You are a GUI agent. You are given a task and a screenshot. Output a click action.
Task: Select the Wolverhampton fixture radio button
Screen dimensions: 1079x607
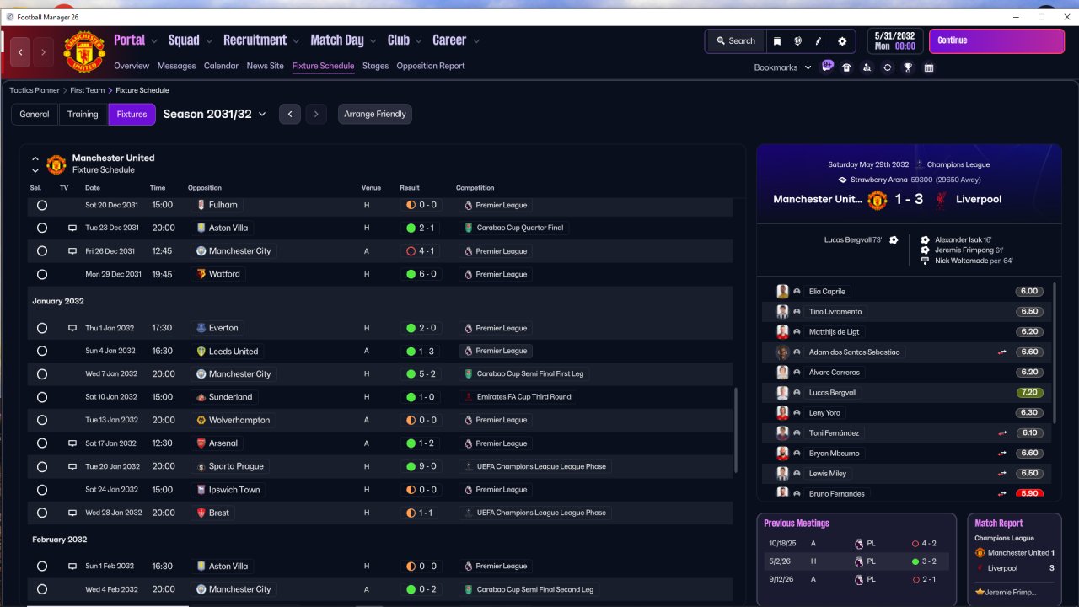[x=42, y=420]
